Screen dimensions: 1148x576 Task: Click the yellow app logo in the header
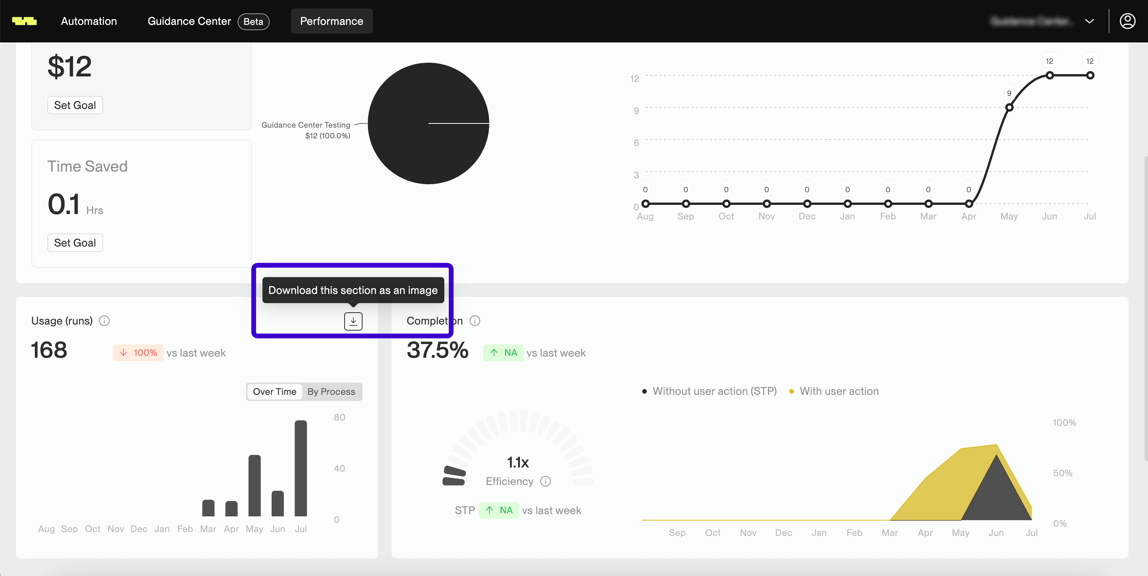point(24,21)
